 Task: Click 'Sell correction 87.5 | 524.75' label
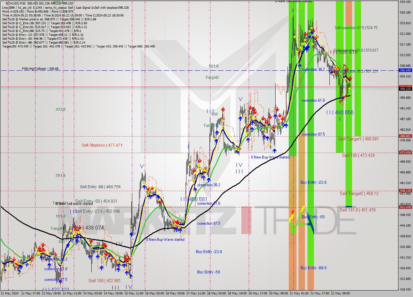point(356,28)
